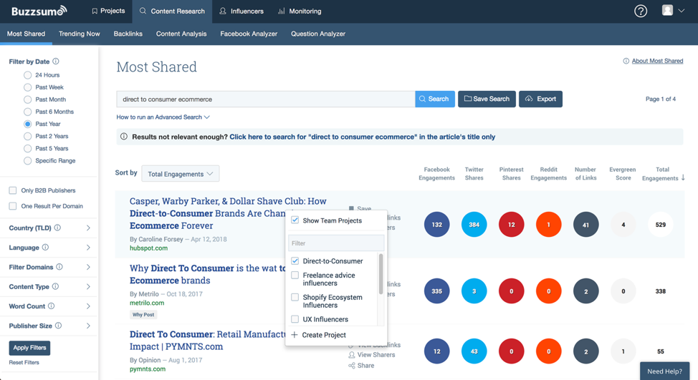The height and width of the screenshot is (380, 698).
Task: Click the plus icon beside Create Project
Action: pos(295,335)
